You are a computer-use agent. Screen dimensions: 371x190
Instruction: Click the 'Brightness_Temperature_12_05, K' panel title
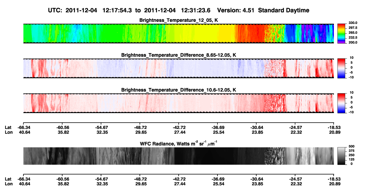(x=179, y=21)
